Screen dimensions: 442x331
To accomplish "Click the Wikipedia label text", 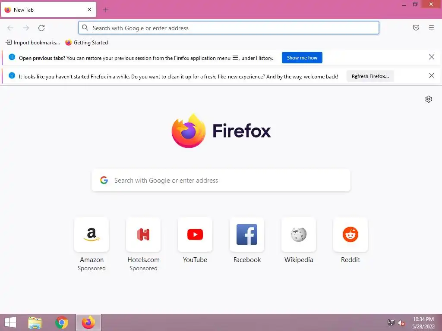I will click(299, 260).
